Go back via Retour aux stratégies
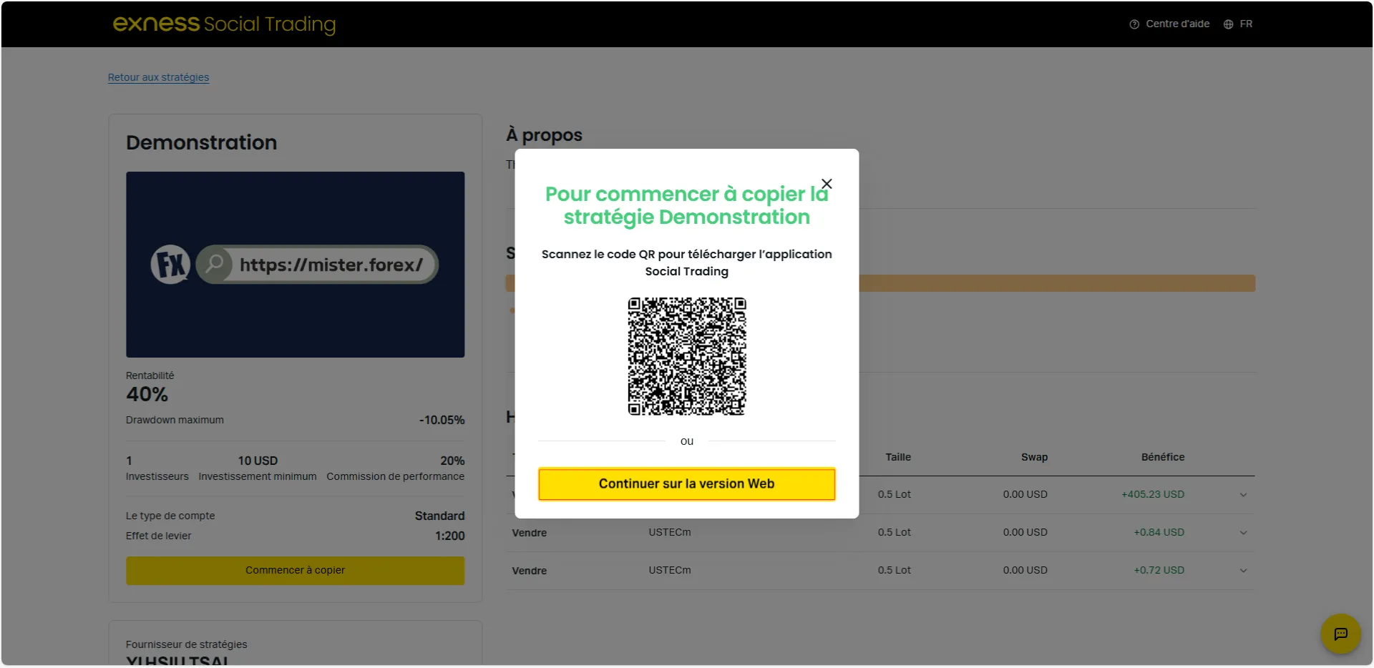This screenshot has width=1374, height=668. click(x=158, y=77)
